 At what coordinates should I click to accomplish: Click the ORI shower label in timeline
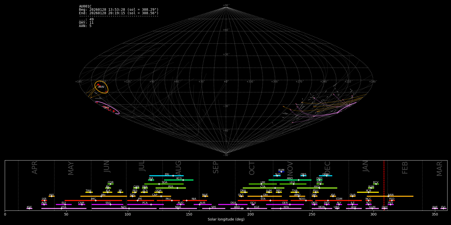265,195
